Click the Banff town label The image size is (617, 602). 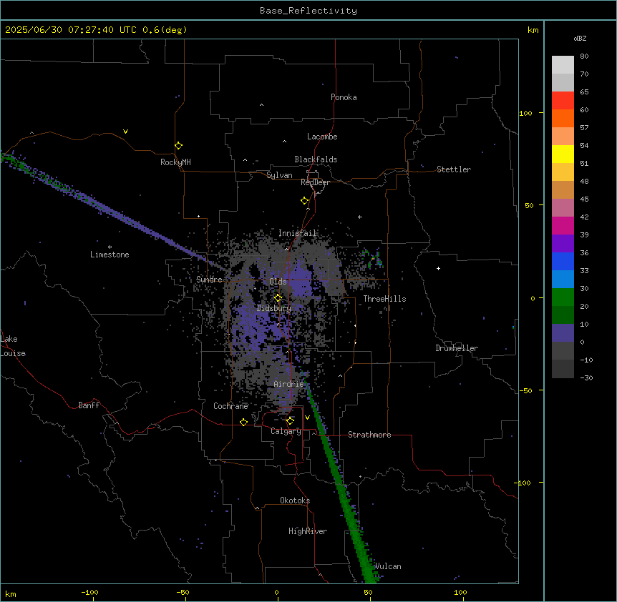tap(89, 405)
